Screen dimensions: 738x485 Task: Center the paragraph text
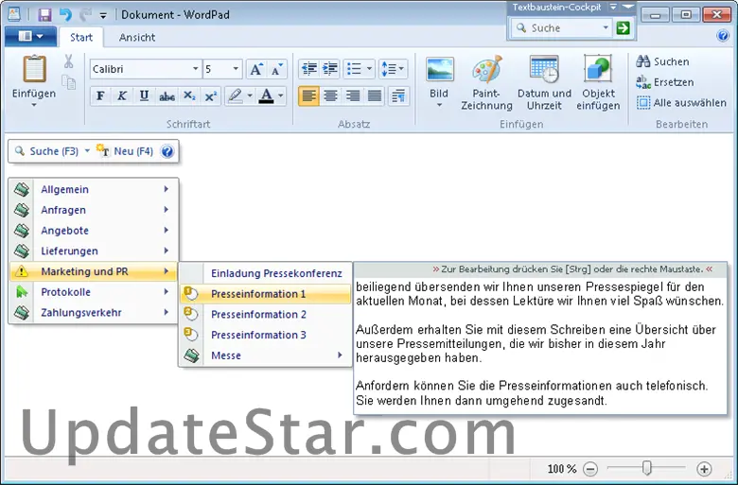[330, 96]
